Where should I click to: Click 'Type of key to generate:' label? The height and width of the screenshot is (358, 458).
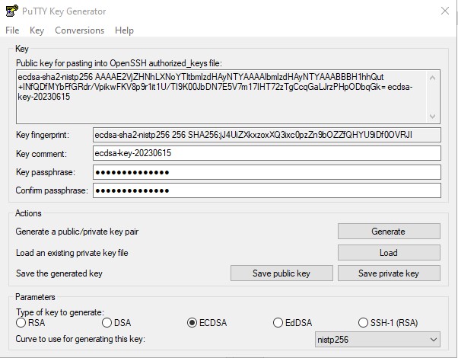[60, 312]
